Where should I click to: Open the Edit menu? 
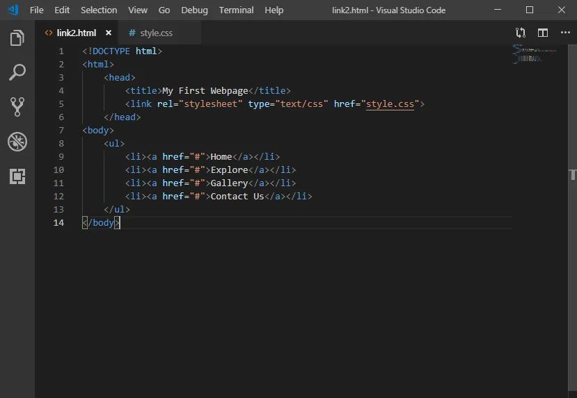pyautogui.click(x=62, y=10)
